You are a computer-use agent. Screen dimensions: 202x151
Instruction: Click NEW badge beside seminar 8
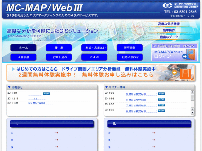[x=161, y=99]
